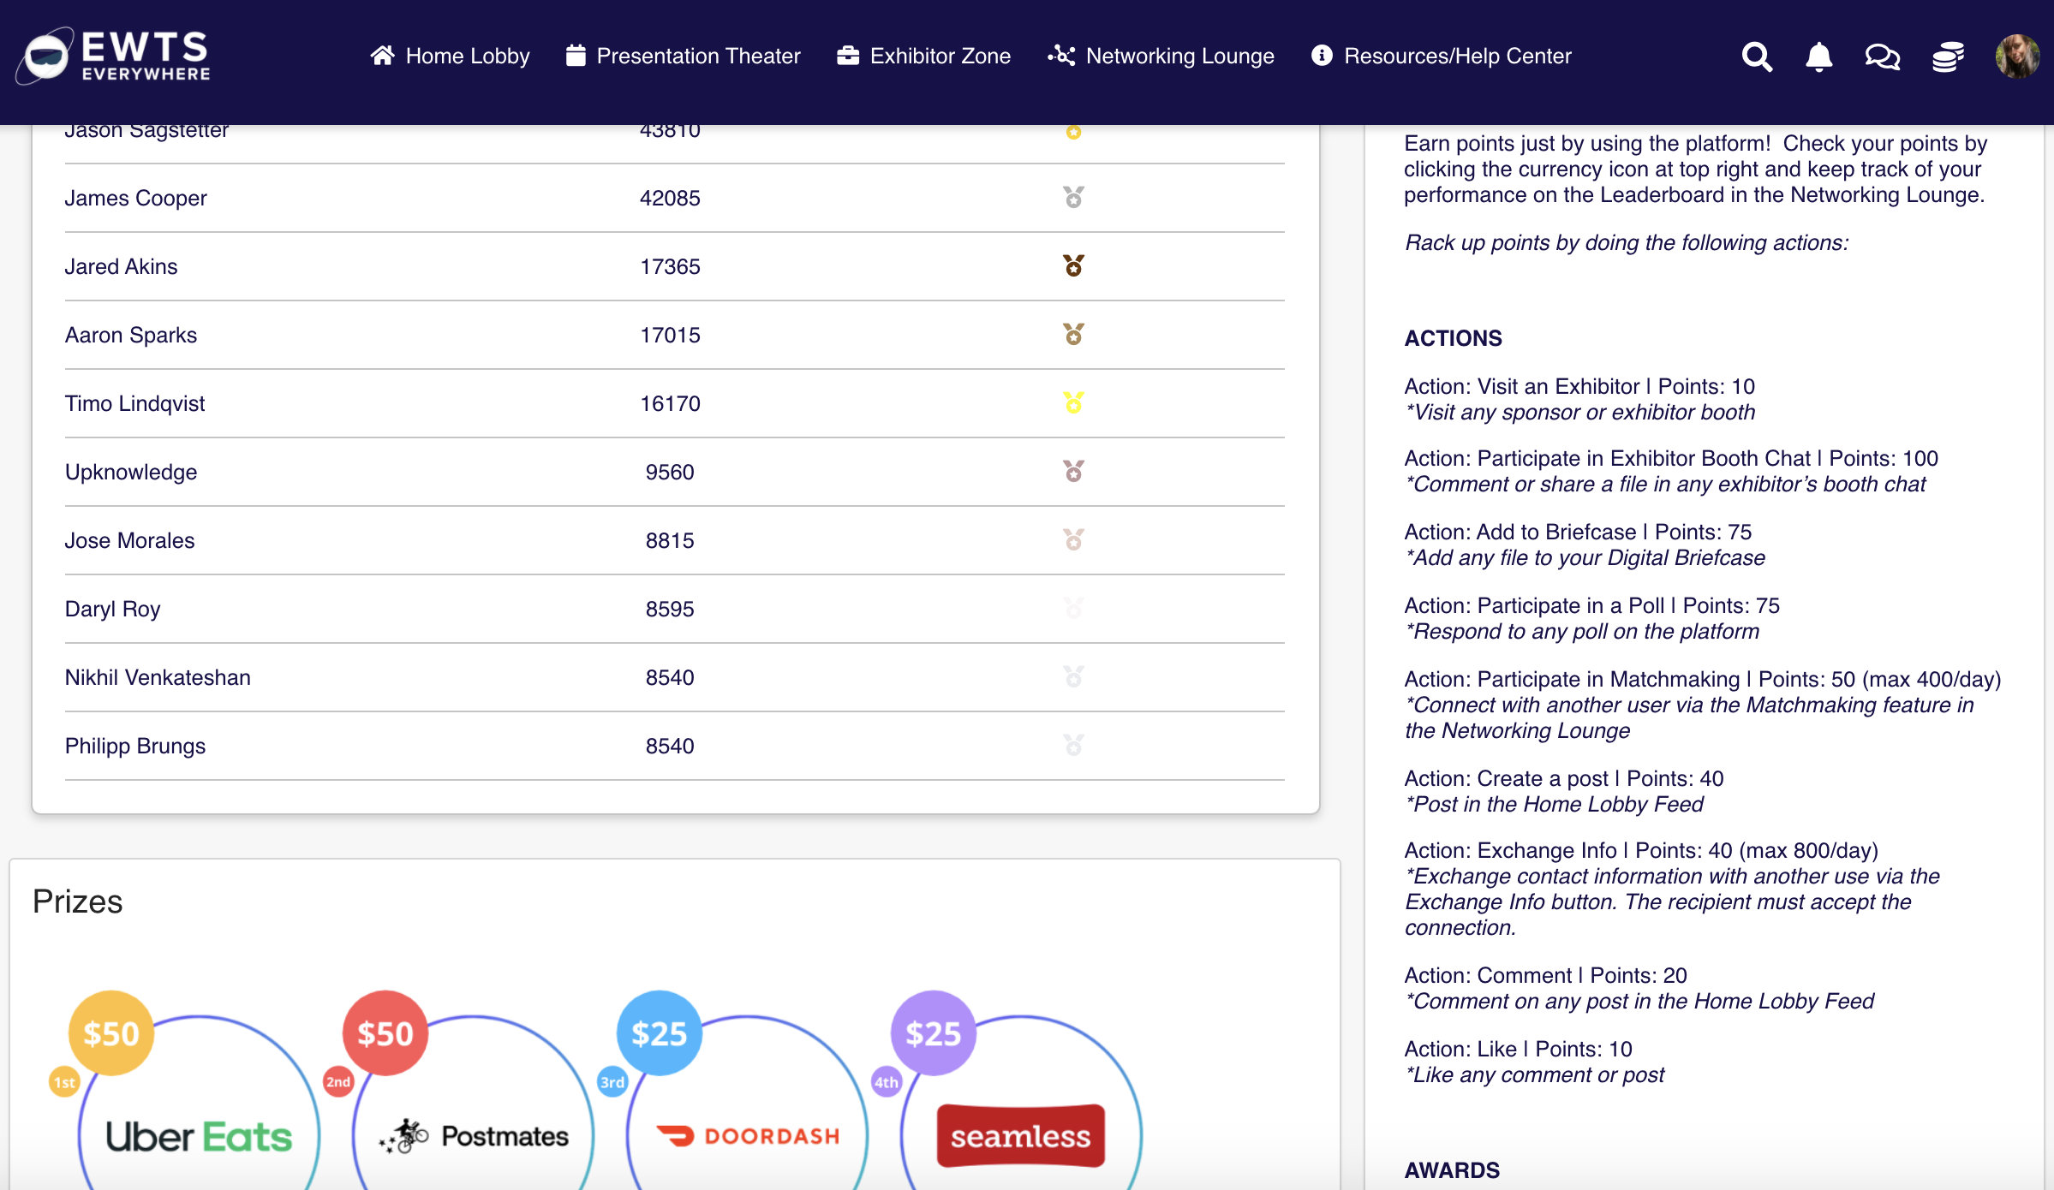
Task: Open Networking Lounge
Action: pyautogui.click(x=1161, y=56)
